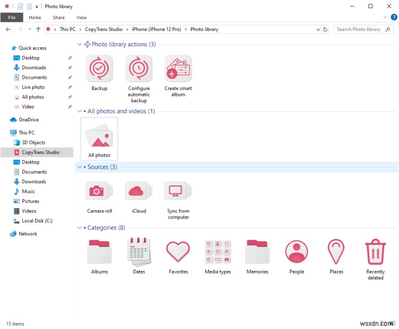Select Video in Quick access
The image size is (399, 329).
28,106
